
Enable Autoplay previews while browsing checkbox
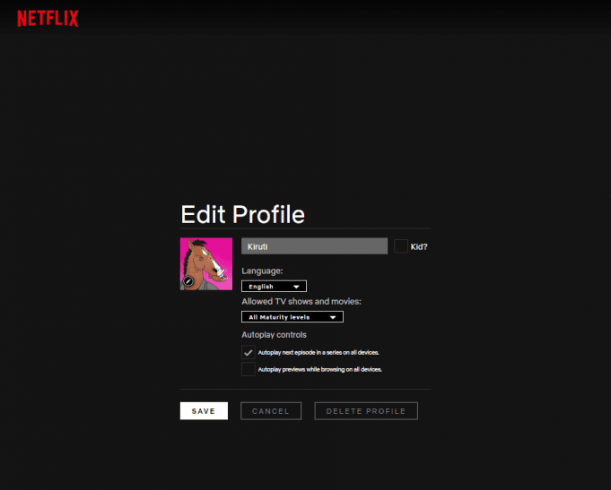point(249,369)
